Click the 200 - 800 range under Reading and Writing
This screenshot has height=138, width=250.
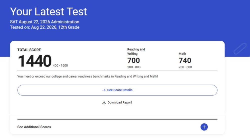(x=134, y=67)
